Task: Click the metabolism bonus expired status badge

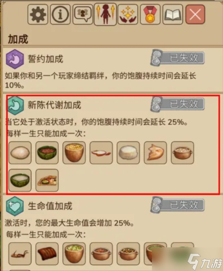Action: 178,104
